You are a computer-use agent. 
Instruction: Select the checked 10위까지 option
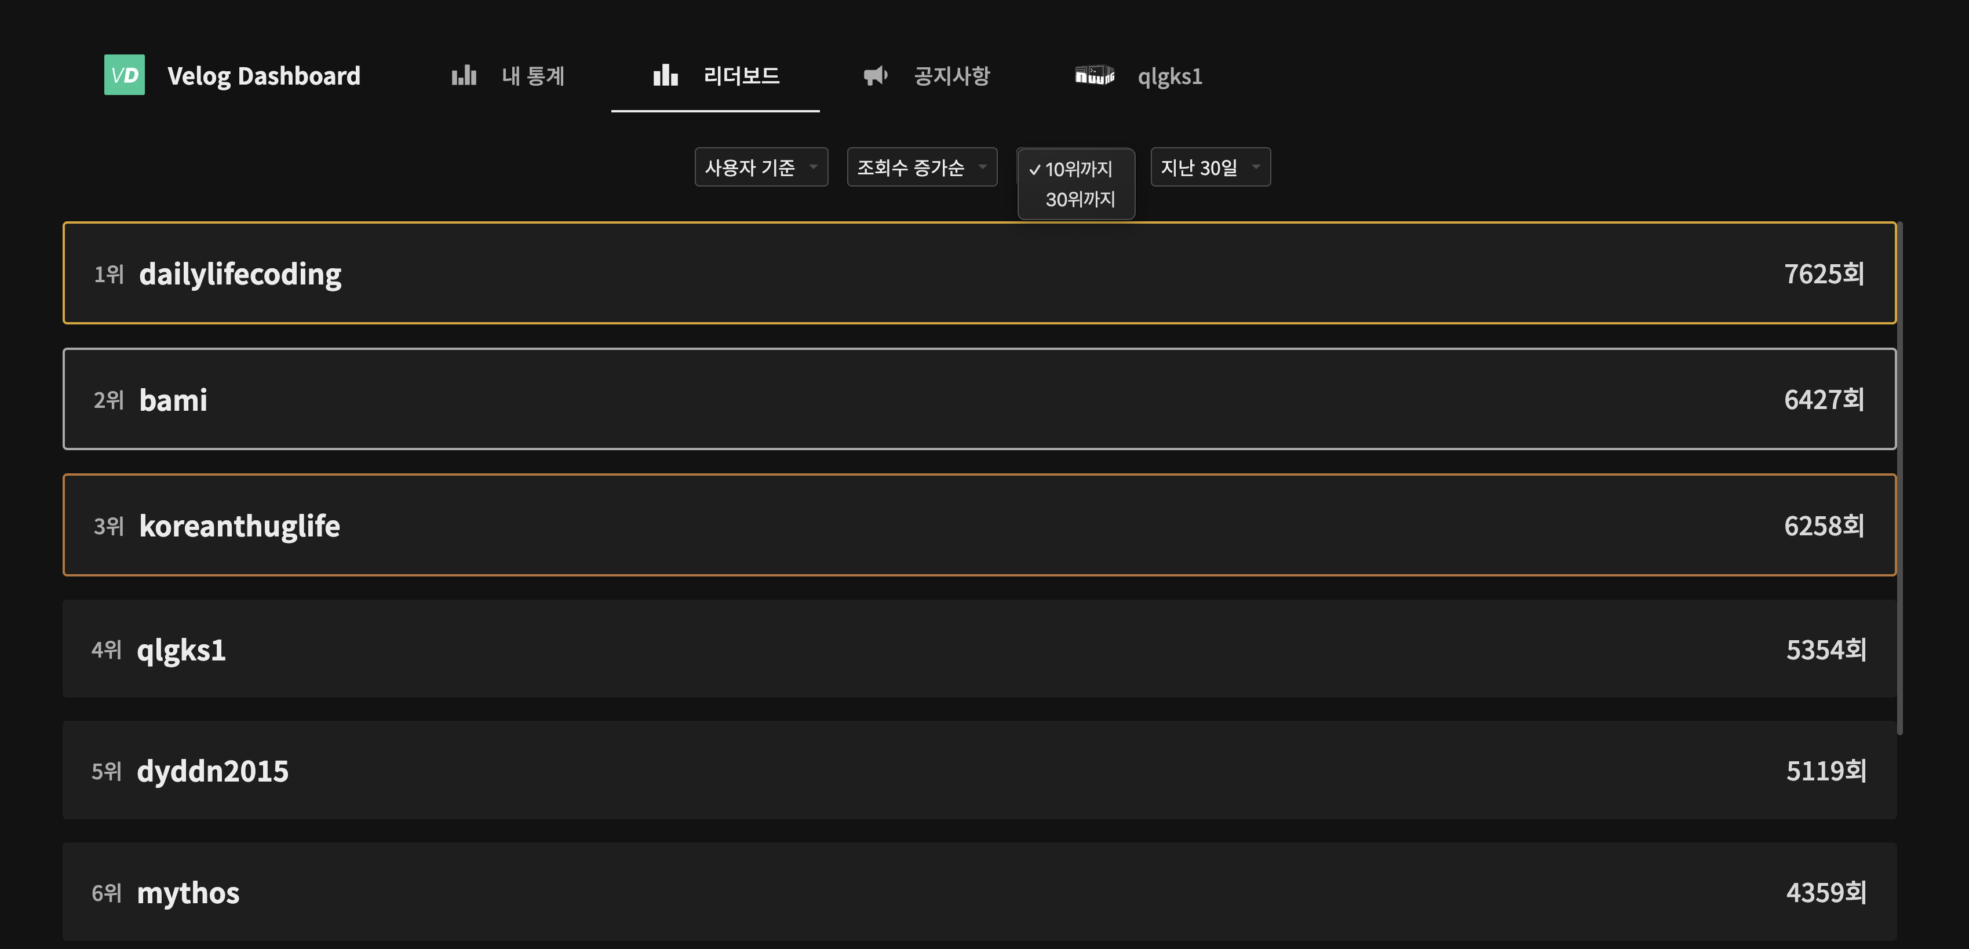click(x=1077, y=169)
